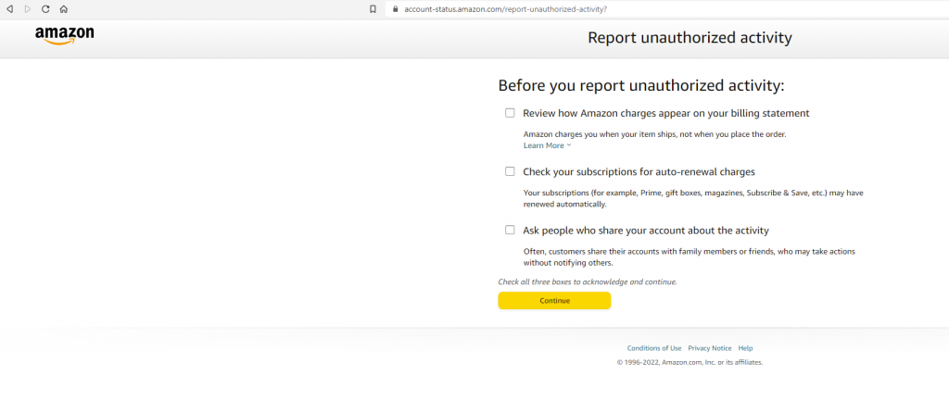Image resolution: width=949 pixels, height=400 pixels.
Task: Check the billing statement review checkbox
Action: [x=510, y=113]
